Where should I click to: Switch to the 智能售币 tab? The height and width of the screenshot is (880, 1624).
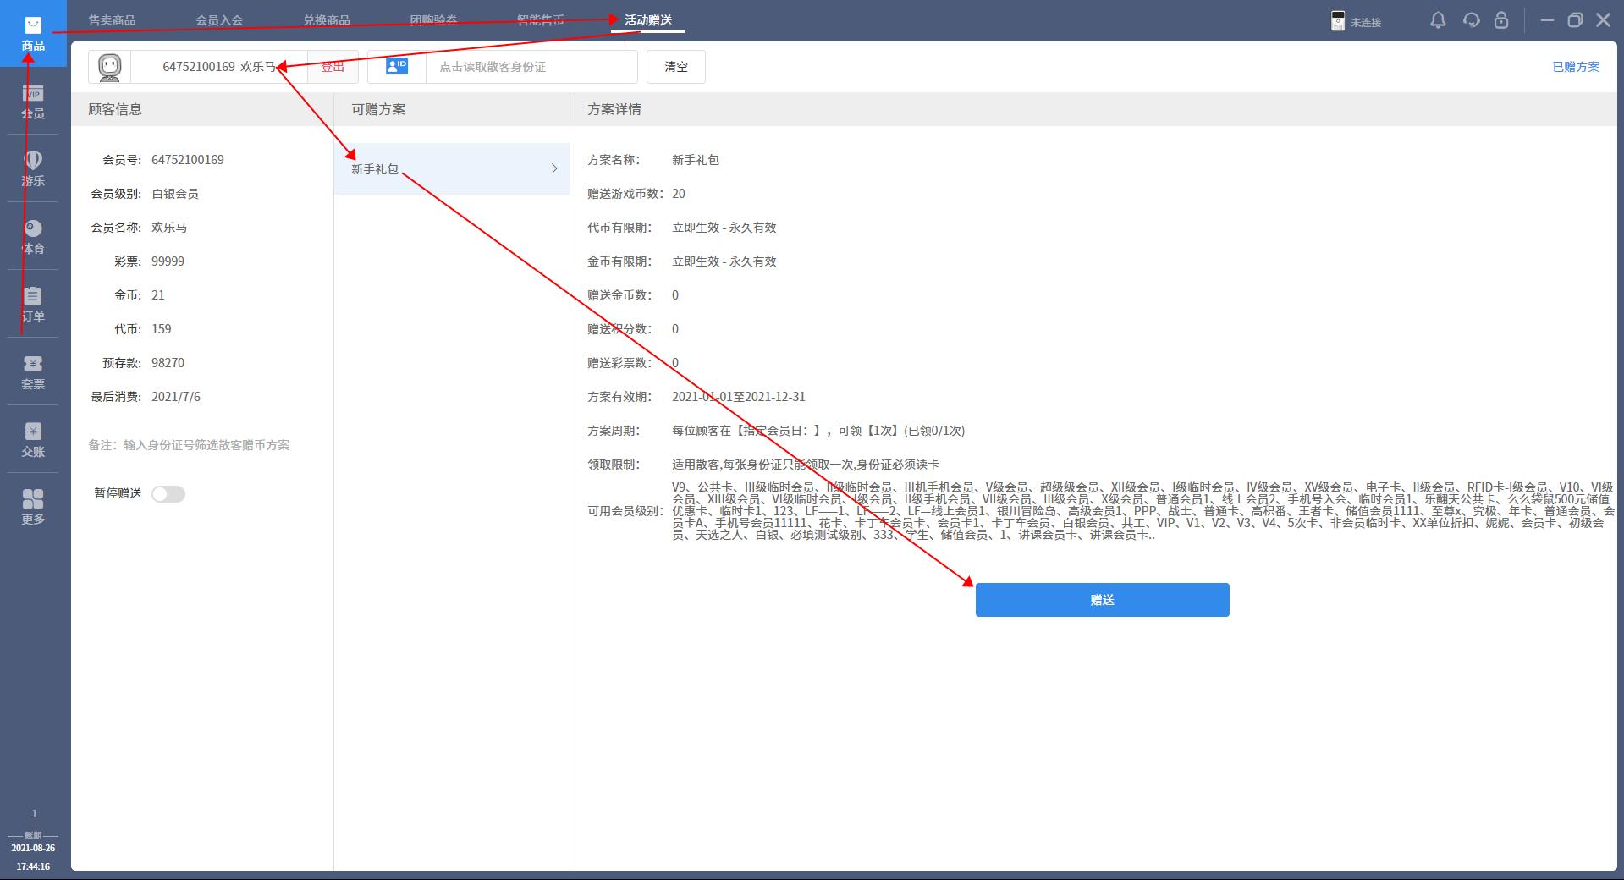click(x=541, y=20)
